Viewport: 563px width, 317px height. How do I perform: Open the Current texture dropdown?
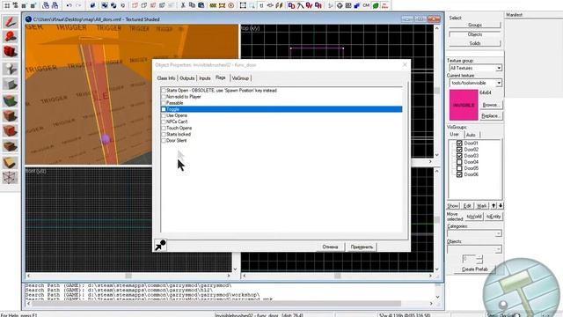(499, 83)
